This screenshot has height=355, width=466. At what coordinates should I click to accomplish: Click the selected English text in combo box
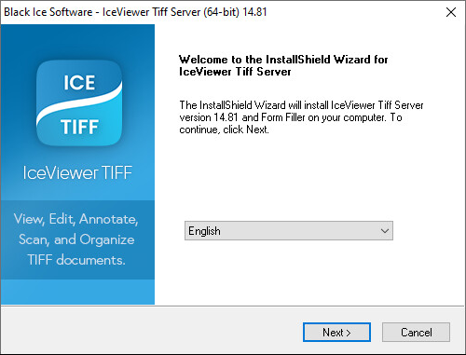coord(204,231)
